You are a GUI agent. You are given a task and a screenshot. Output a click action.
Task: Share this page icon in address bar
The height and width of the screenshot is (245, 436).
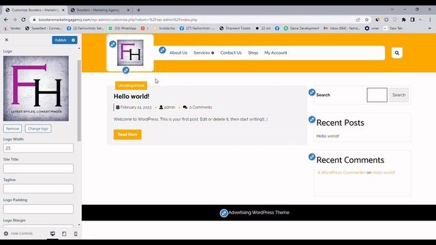[x=358, y=20]
